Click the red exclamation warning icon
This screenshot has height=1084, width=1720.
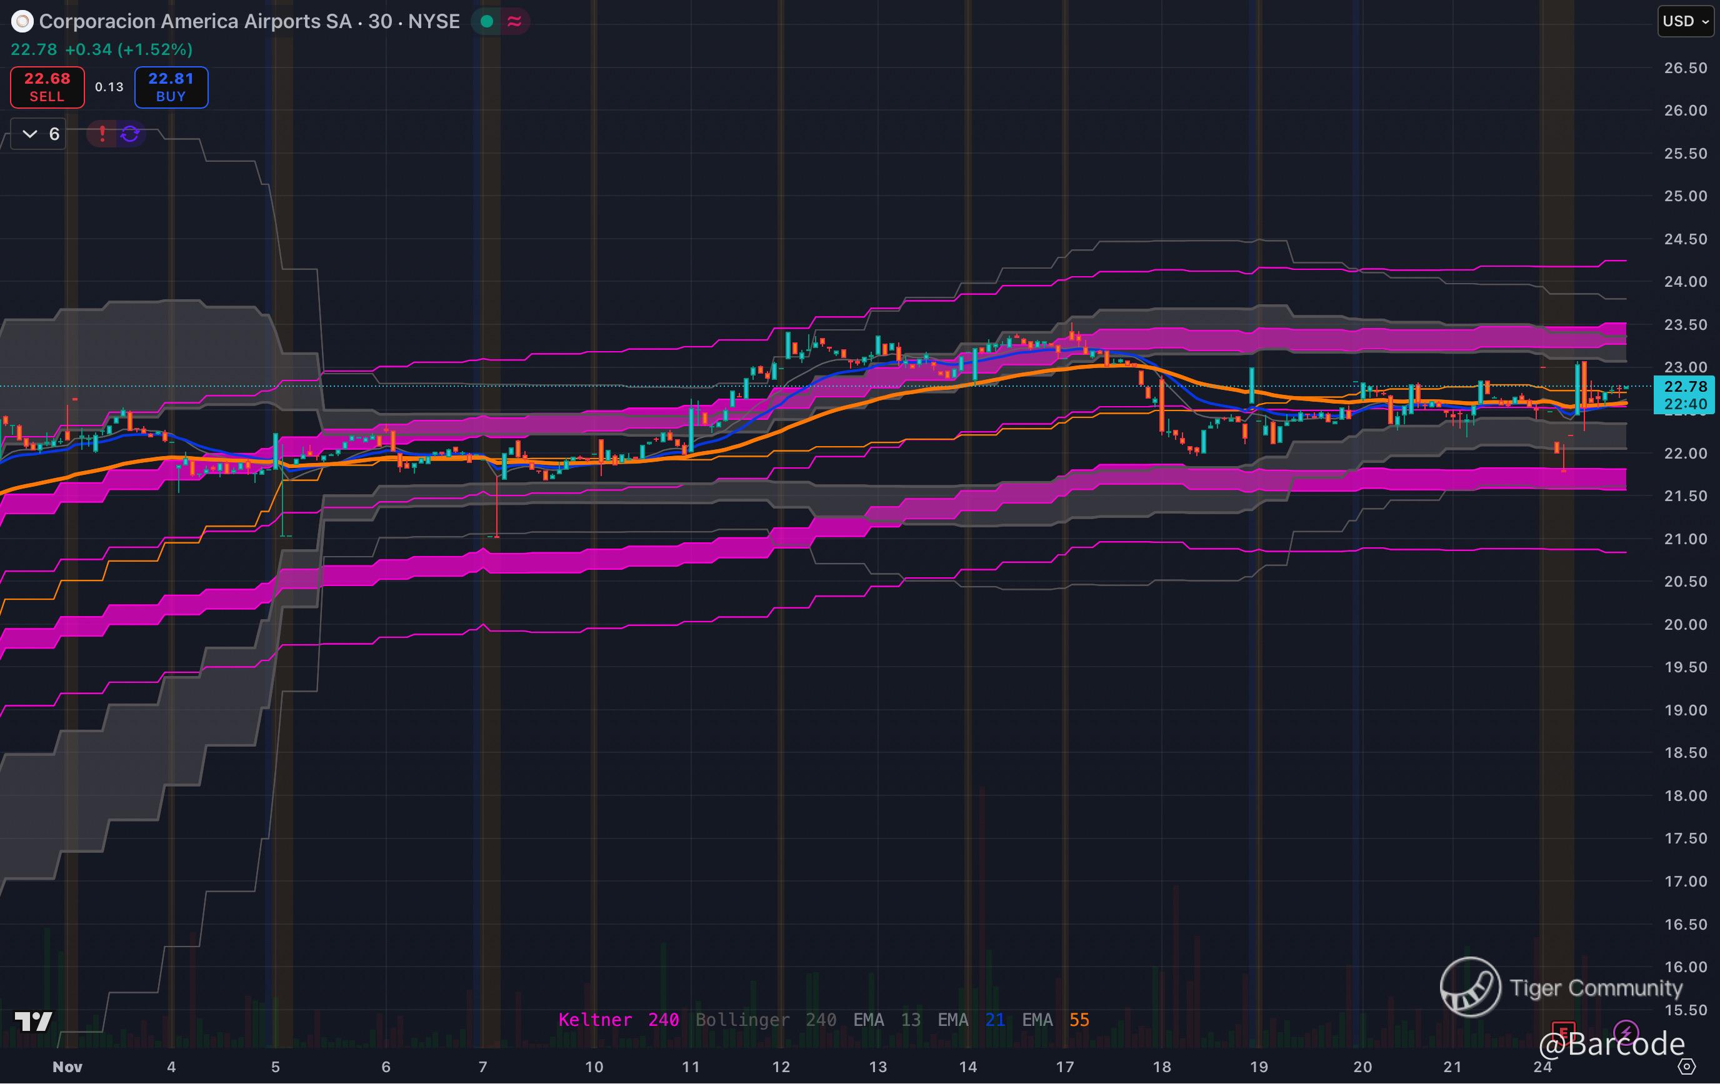point(102,134)
